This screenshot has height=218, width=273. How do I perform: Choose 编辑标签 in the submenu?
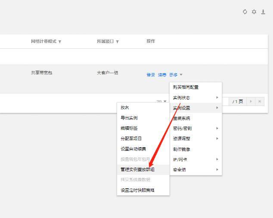click(x=143, y=128)
